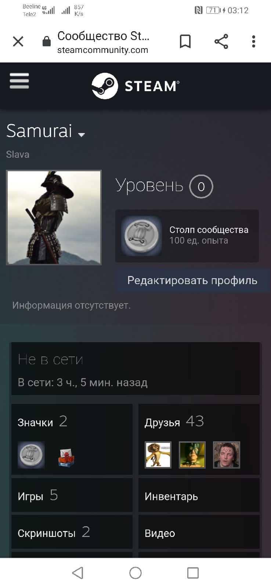Open the Steam hamburger menu
Image resolution: width=271 pixels, height=588 pixels.
(19, 80)
